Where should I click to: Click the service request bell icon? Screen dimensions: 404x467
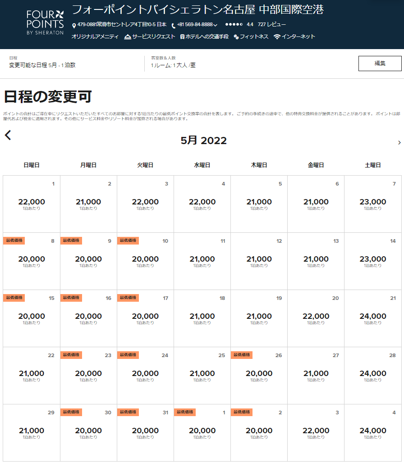tap(128, 37)
